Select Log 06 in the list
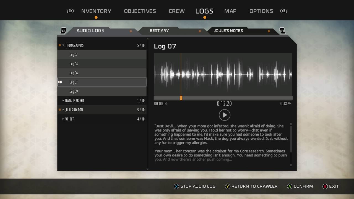354x199 pixels. pos(102,73)
